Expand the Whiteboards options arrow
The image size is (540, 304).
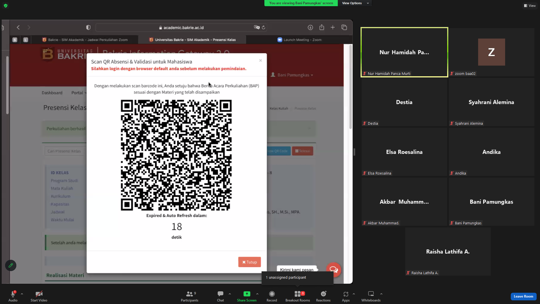click(x=381, y=294)
